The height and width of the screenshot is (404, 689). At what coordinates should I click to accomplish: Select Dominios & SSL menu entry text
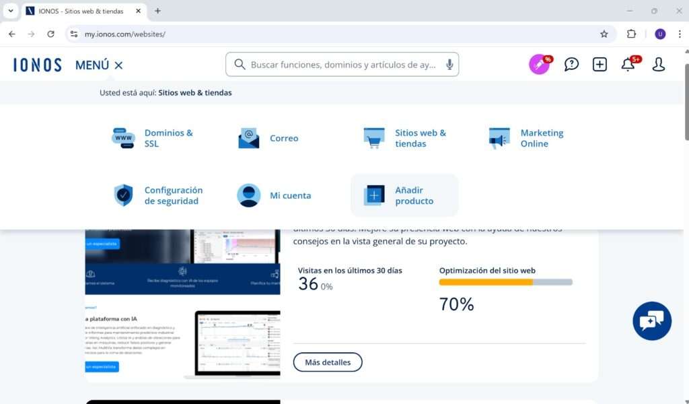pyautogui.click(x=169, y=138)
